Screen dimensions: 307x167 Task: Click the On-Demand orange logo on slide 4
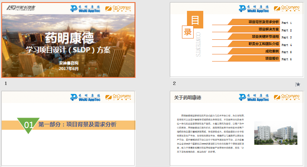click(x=287, y=97)
